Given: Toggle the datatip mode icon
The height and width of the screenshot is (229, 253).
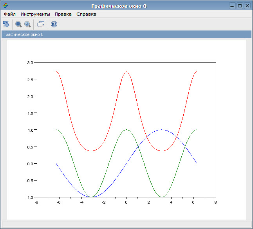Looking at the screenshot, I should (41, 24).
